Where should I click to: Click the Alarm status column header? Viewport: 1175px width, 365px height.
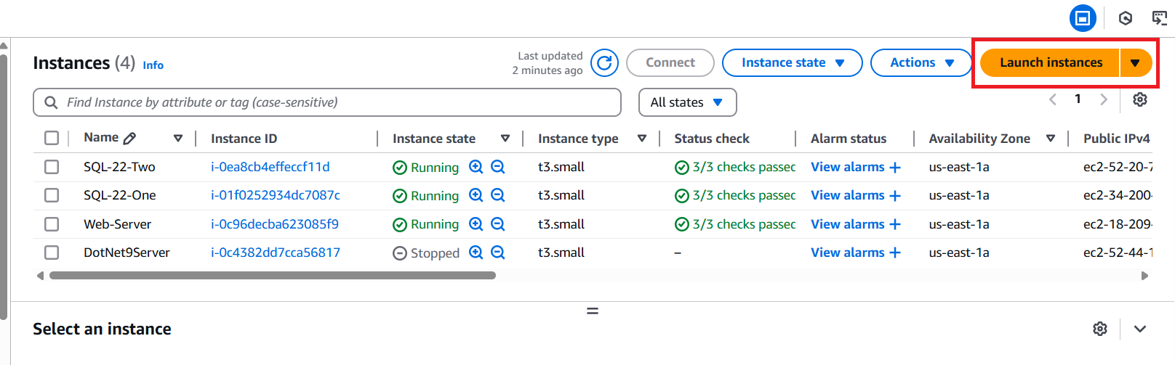pyautogui.click(x=849, y=139)
